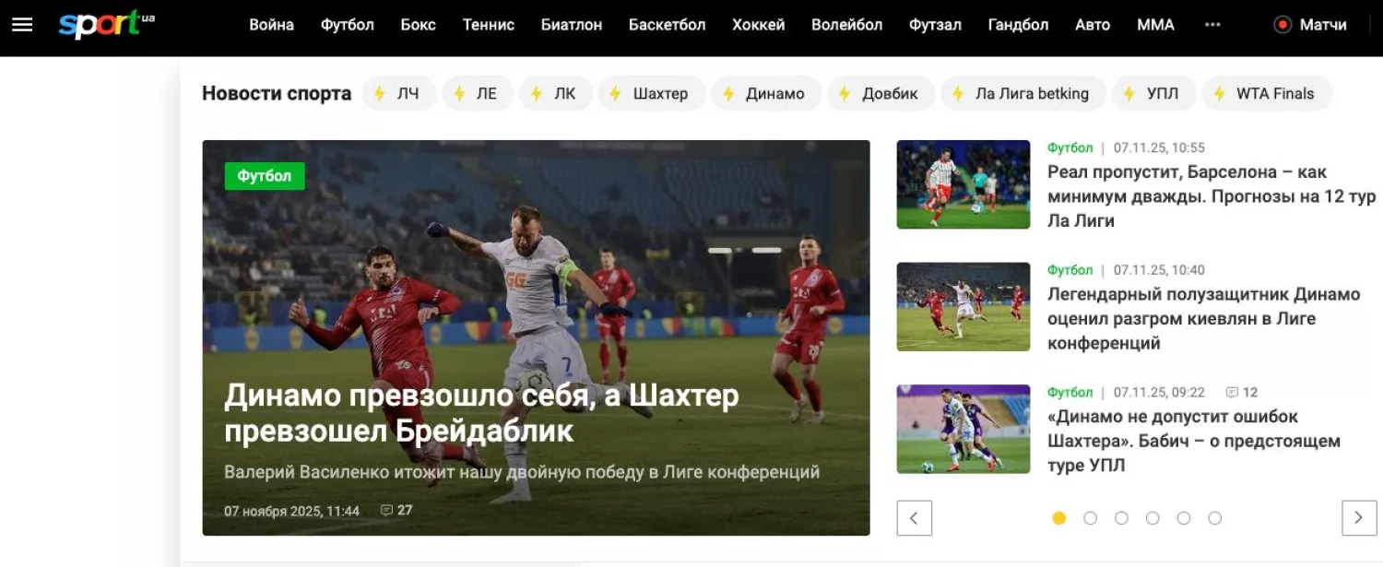Click comments icon on main article

pyautogui.click(x=387, y=510)
